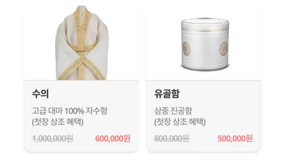The height and width of the screenshot is (160, 285).
Task: Click 첫장 상조 혜택 note under 유골함
Action: click(180, 122)
